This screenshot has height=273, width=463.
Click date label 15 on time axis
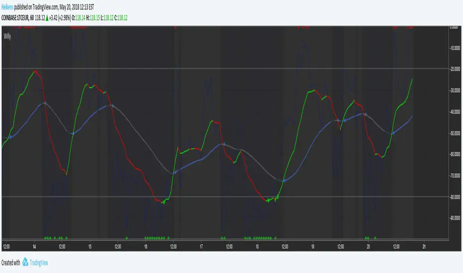point(90,246)
